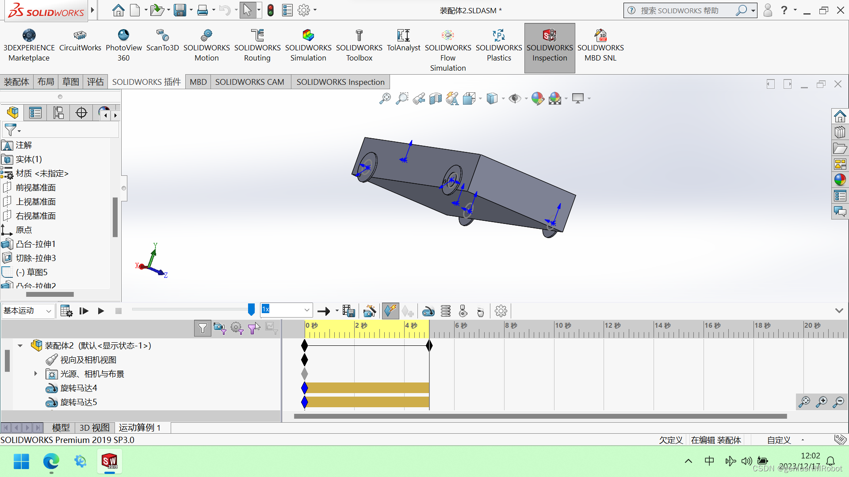
Task: Switch to 装配体 command tab
Action: 16,82
